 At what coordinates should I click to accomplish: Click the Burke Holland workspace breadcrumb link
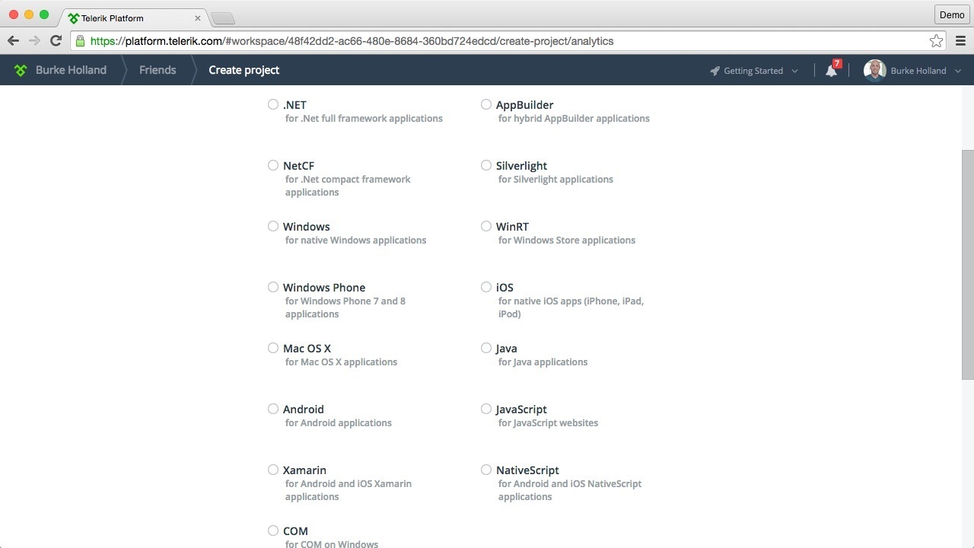(71, 70)
